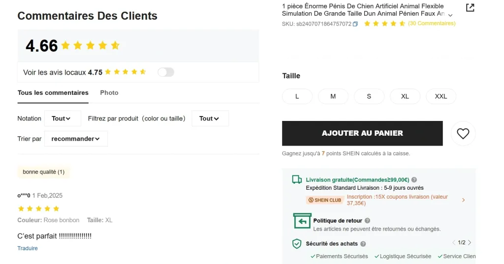Click the SHEIN CLUB inscription coupon text

point(397,200)
